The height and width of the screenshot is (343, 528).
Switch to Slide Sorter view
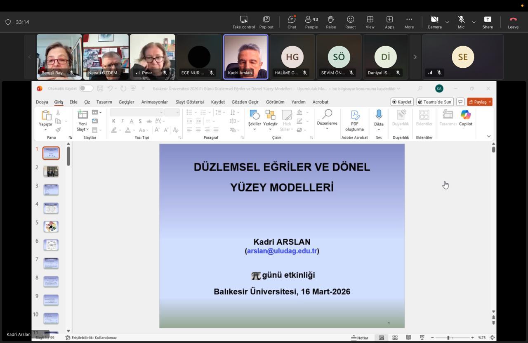(395, 338)
